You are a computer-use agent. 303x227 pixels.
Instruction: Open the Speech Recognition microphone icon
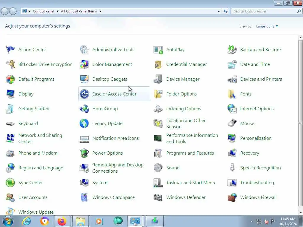tap(232, 168)
